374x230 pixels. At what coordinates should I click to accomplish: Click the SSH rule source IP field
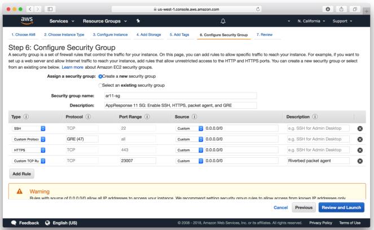click(x=241, y=128)
